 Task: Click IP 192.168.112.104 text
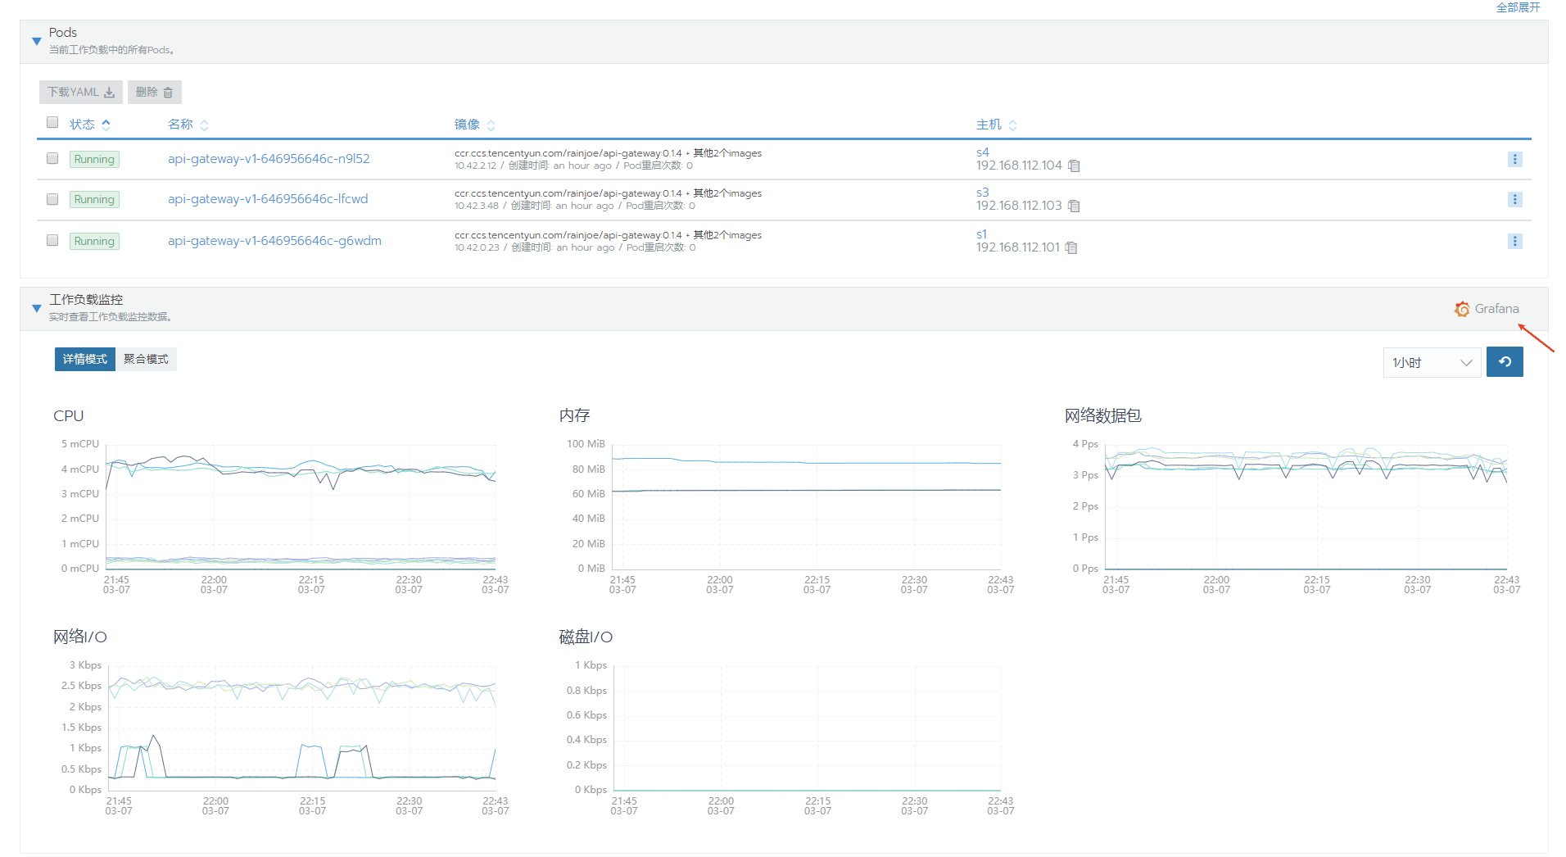tap(1019, 166)
